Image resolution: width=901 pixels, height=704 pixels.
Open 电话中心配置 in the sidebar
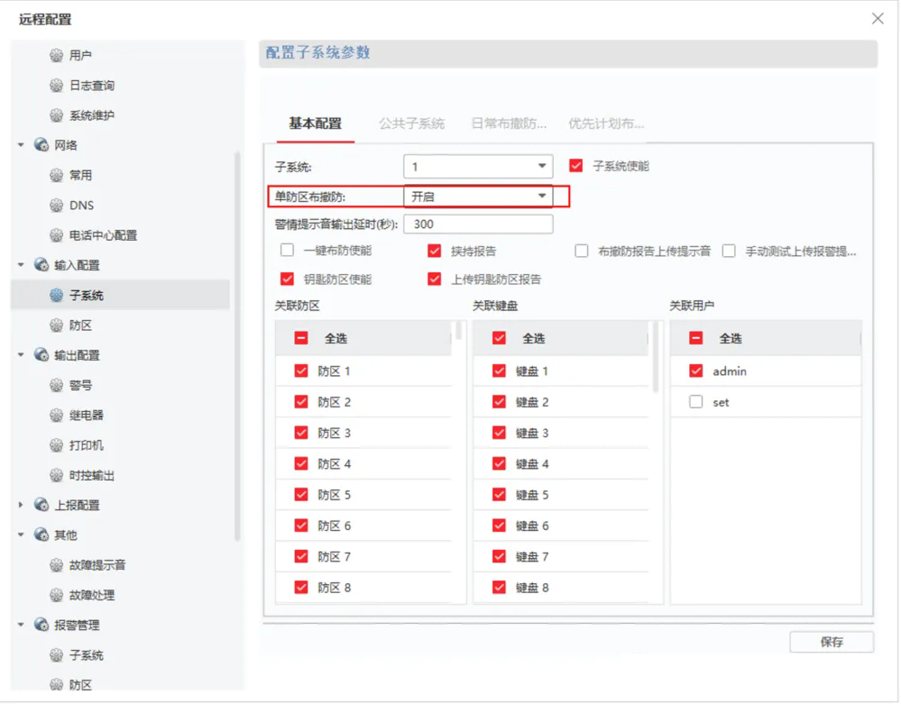click(103, 235)
